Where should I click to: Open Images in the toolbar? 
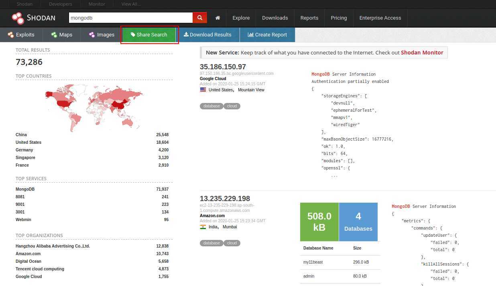(x=102, y=35)
